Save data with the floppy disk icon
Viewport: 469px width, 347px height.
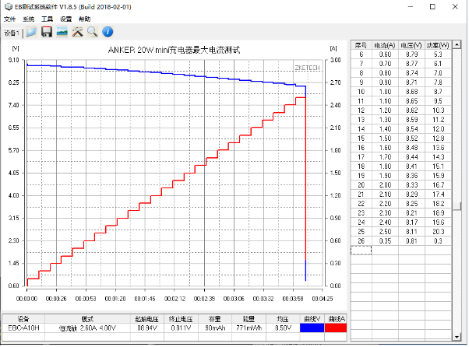tap(47, 32)
